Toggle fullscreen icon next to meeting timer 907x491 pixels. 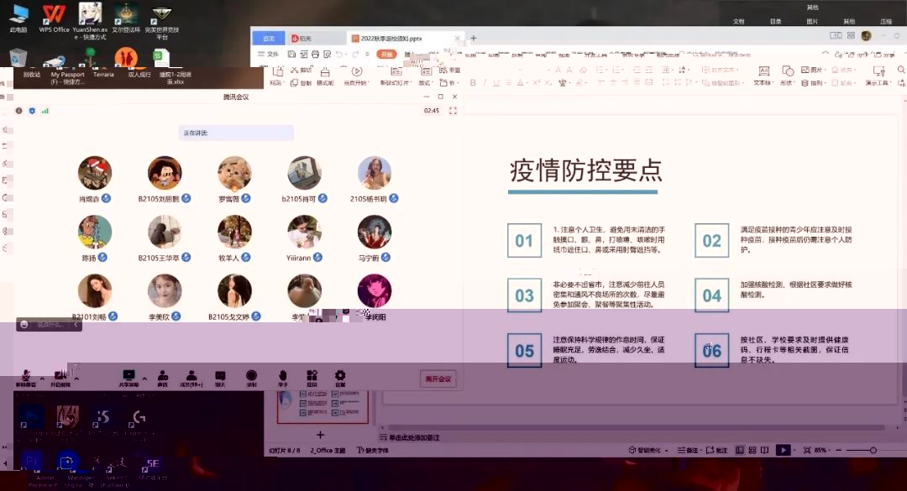453,111
